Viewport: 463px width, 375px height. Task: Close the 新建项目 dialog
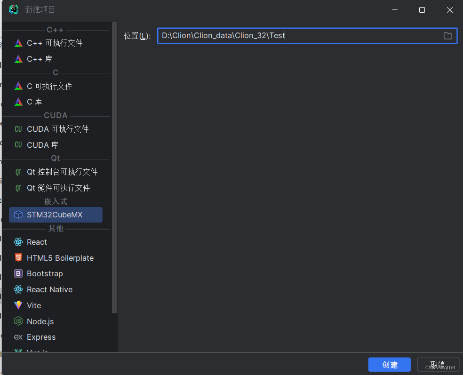pos(449,10)
